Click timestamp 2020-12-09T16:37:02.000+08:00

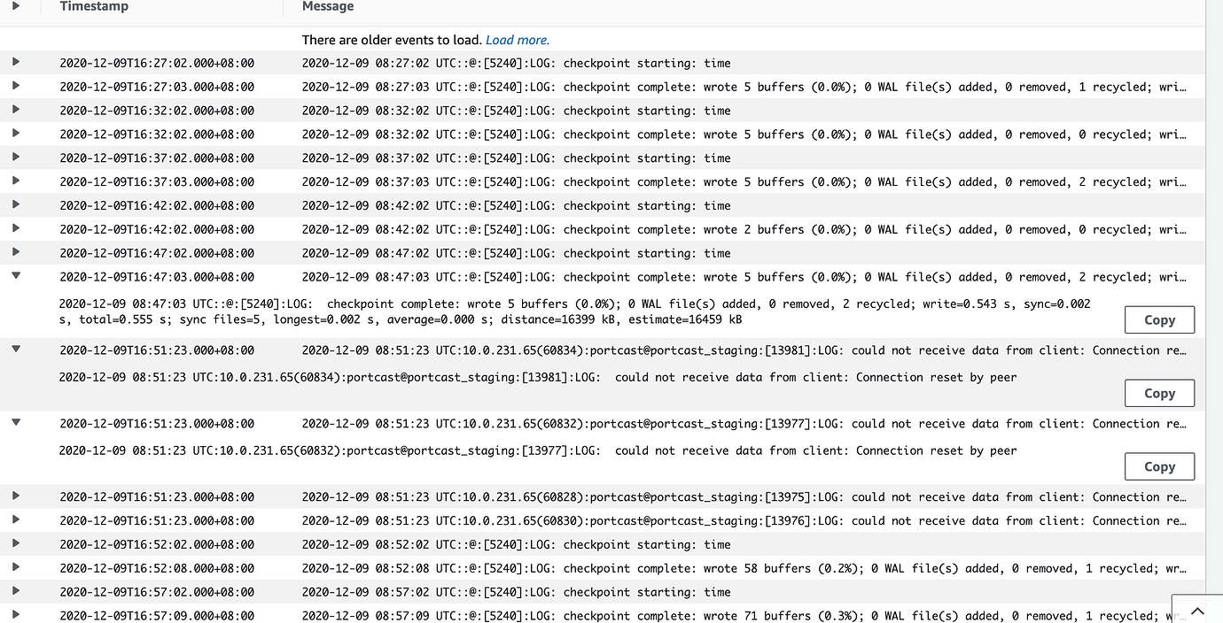(157, 158)
